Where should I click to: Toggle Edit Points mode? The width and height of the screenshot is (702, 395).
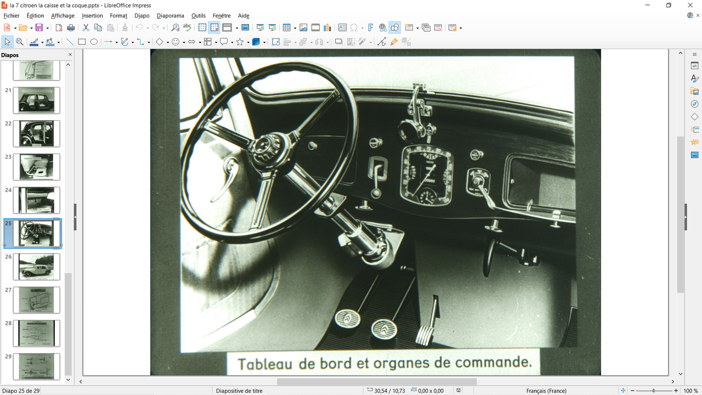pyautogui.click(x=382, y=42)
